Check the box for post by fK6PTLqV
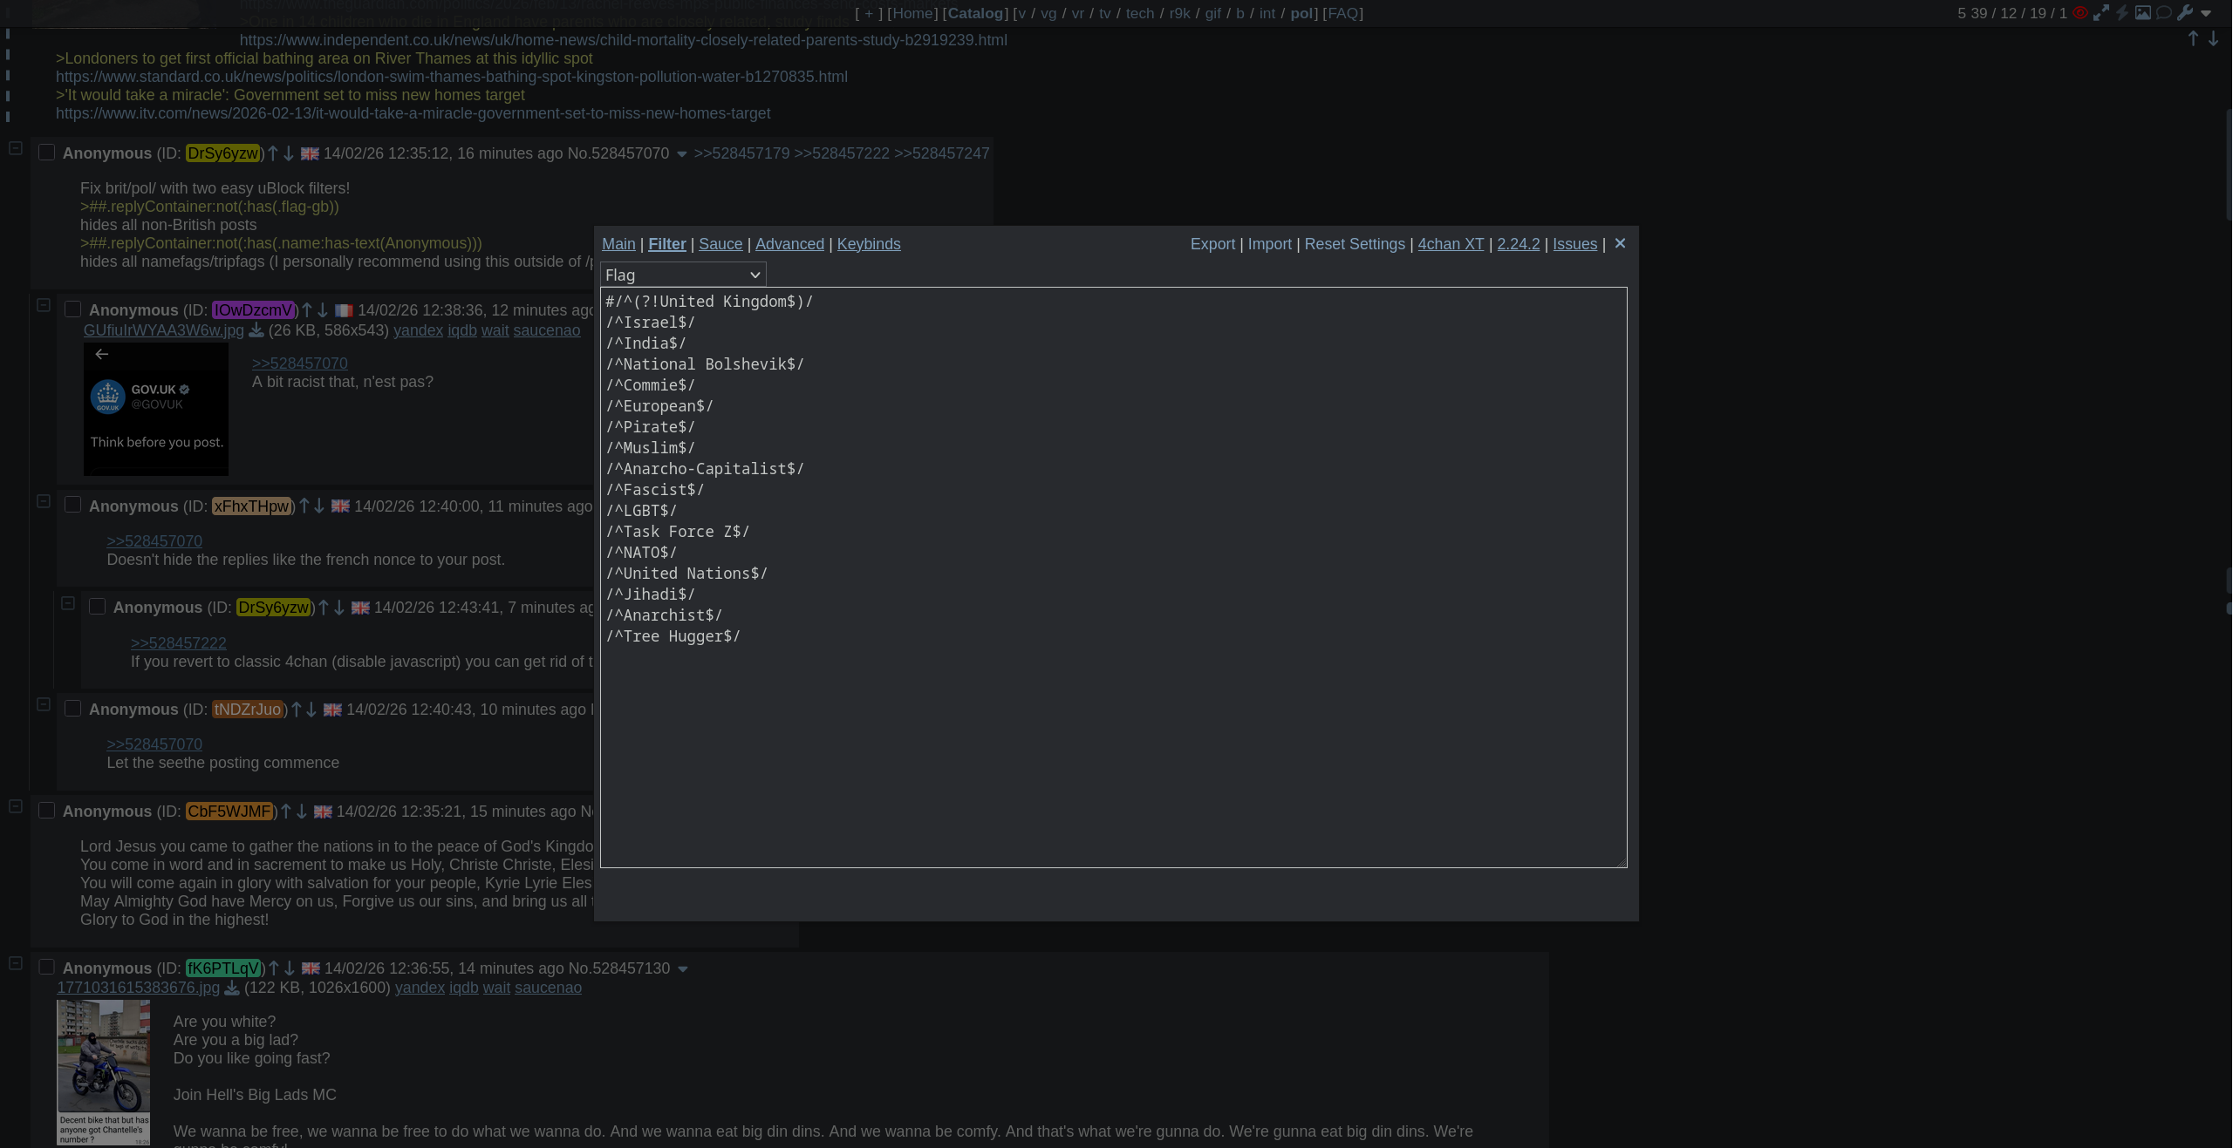This screenshot has width=2233, height=1148. (47, 968)
